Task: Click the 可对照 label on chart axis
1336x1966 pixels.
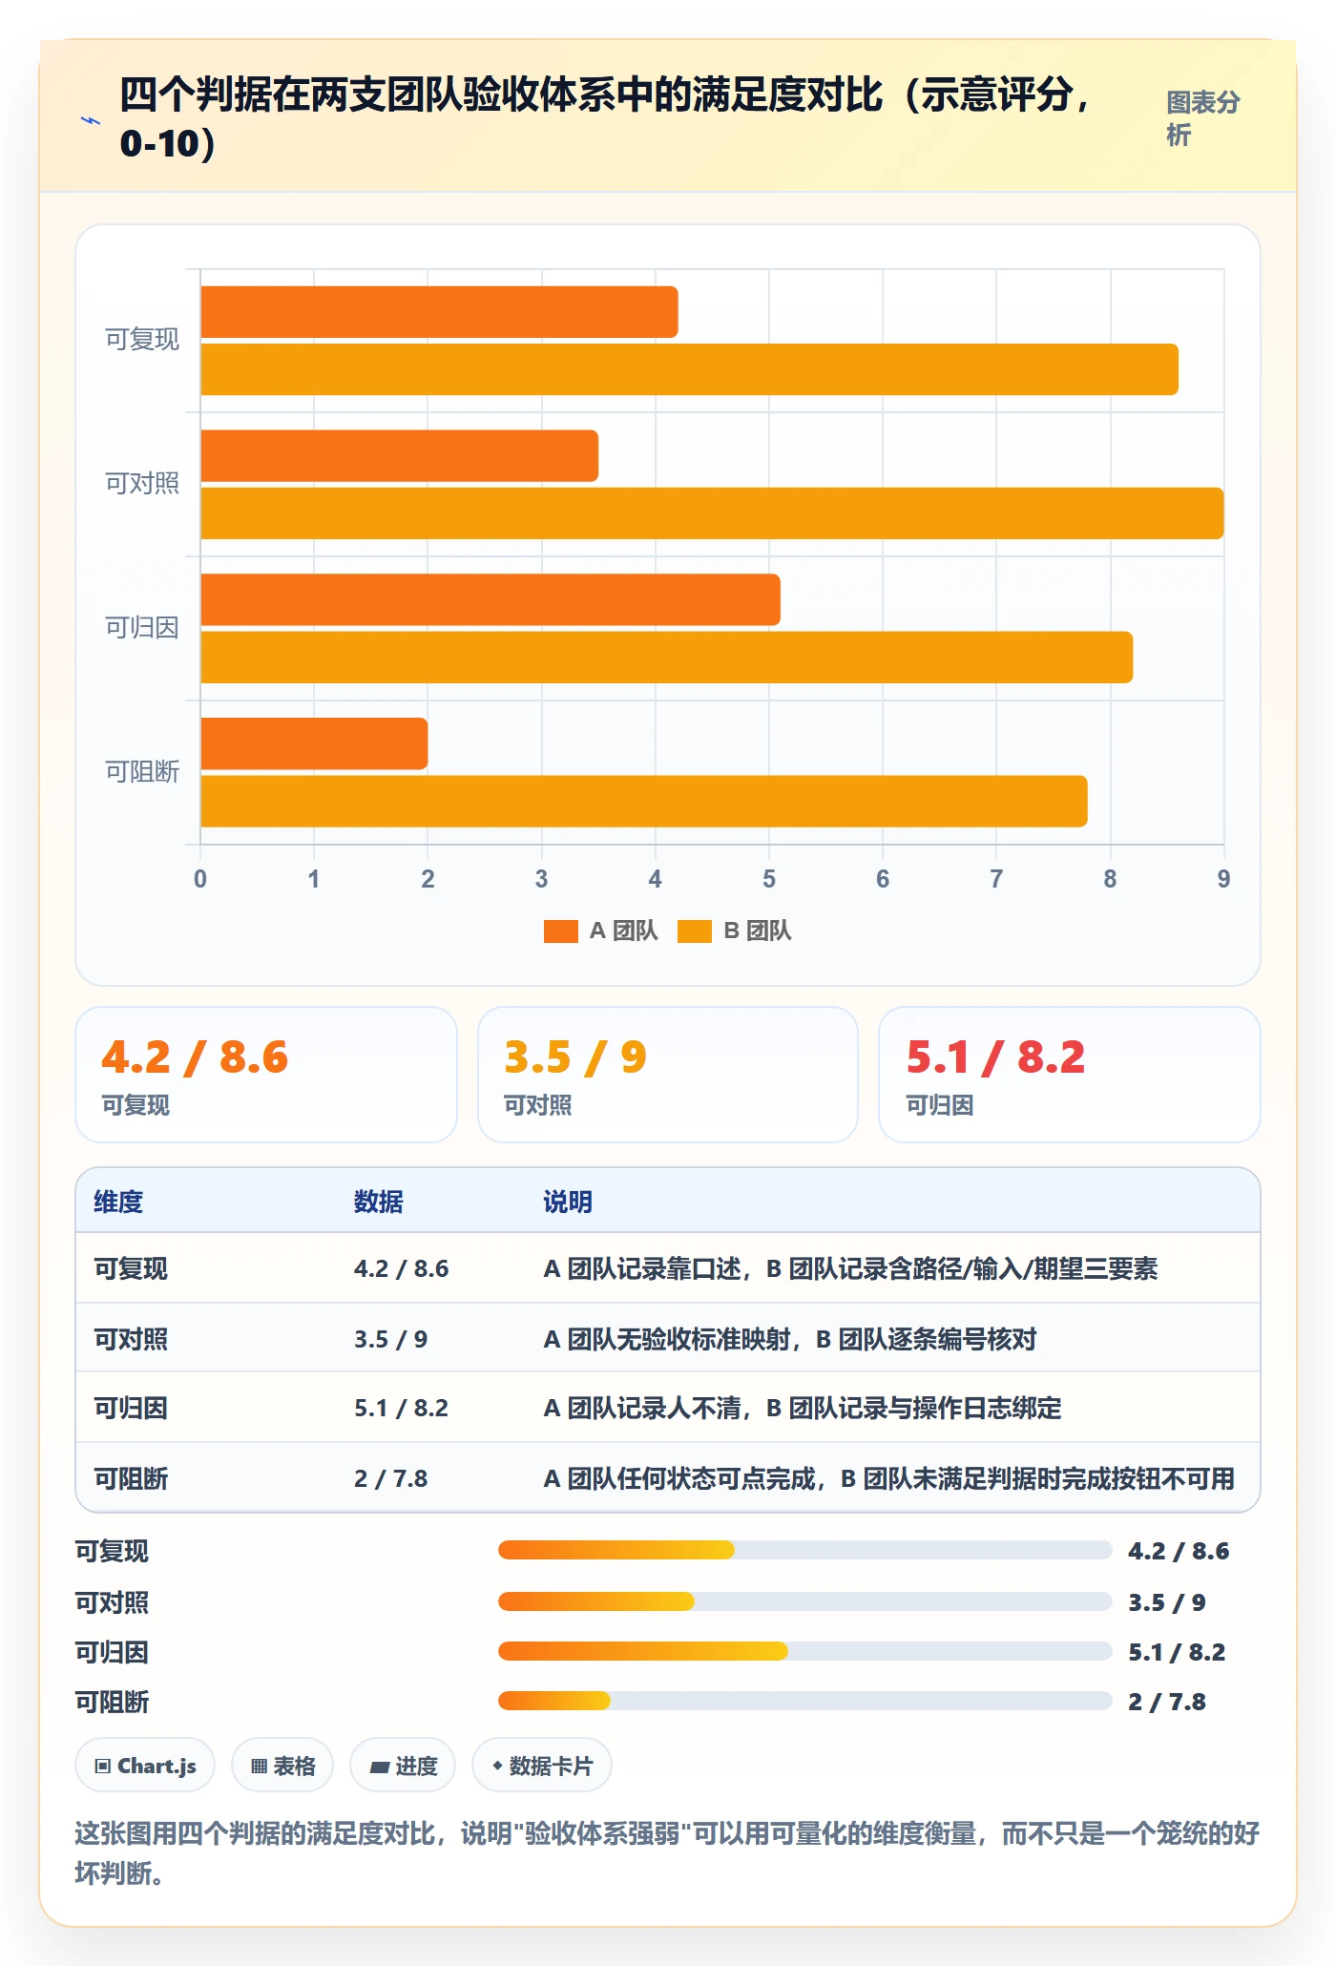Action: pos(142,484)
